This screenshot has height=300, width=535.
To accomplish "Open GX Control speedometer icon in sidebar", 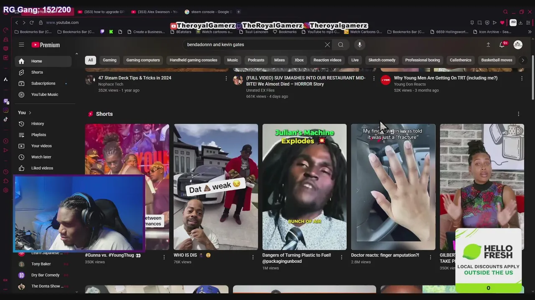I will tap(5, 30).
